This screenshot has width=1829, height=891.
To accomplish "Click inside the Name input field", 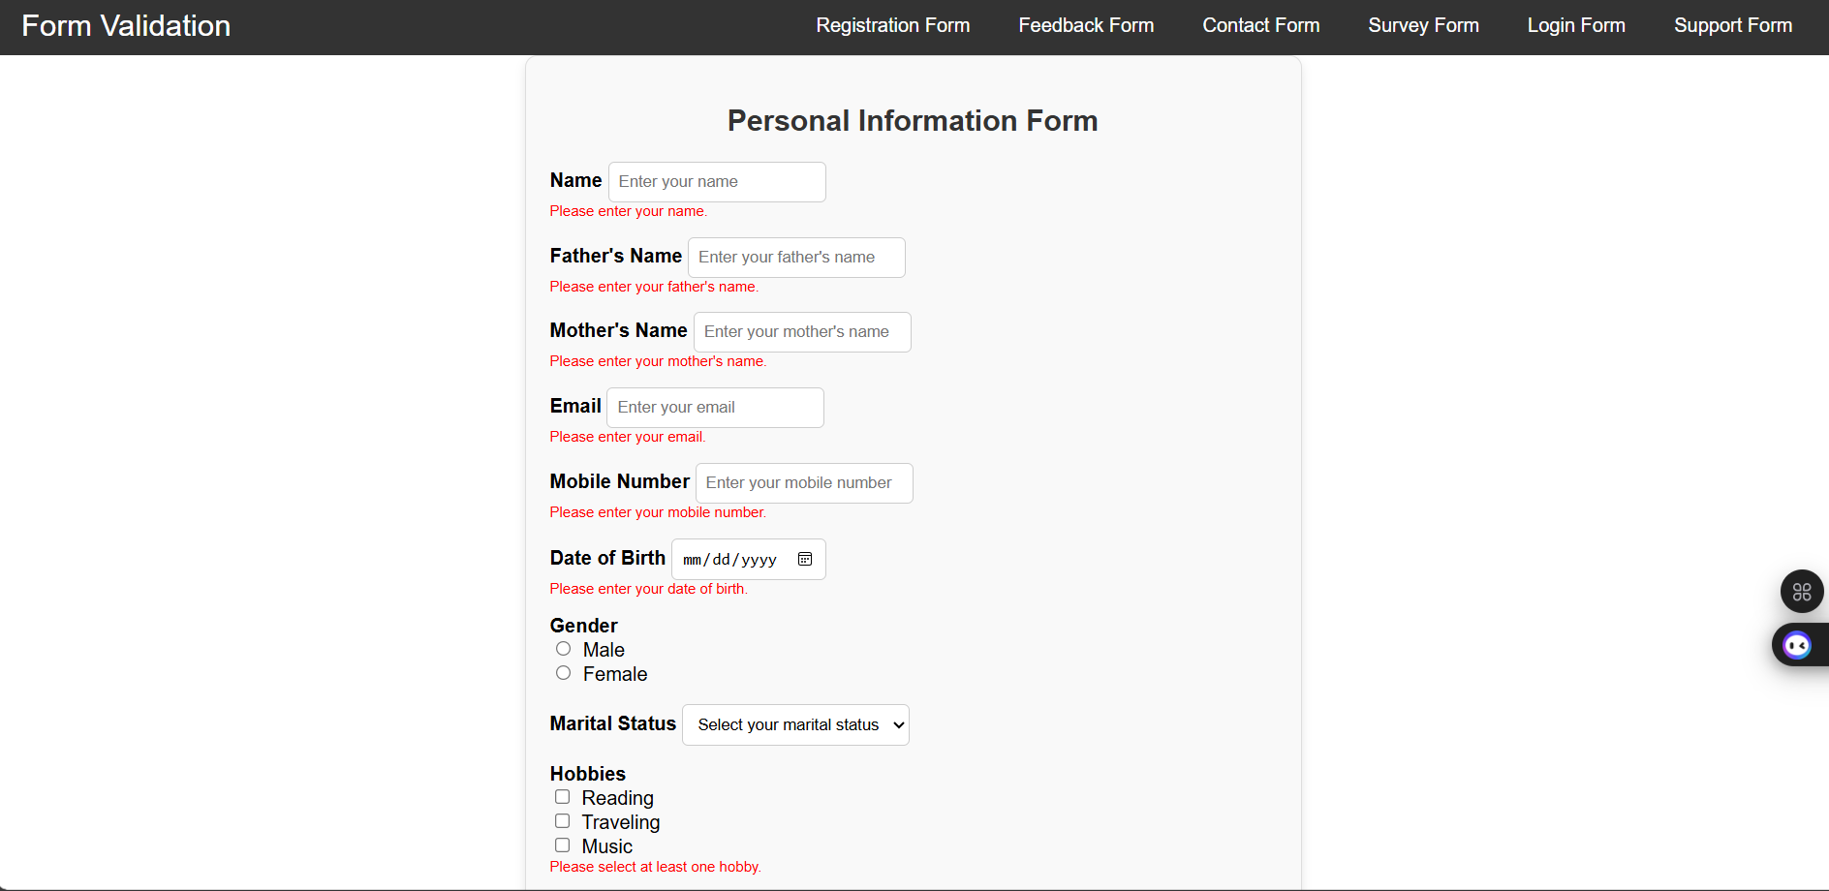I will pyautogui.click(x=716, y=182).
